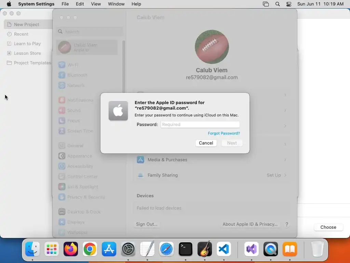Open Finder from the Dock
The image size is (350, 263).
coord(32,249)
